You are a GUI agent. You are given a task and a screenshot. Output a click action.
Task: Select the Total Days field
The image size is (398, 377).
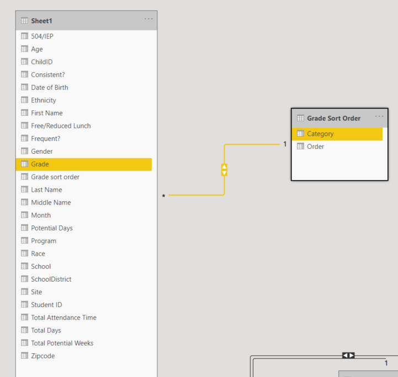point(84,330)
